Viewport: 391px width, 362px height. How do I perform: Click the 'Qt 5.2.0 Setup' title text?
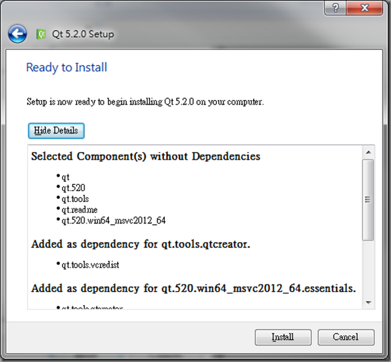coord(83,34)
